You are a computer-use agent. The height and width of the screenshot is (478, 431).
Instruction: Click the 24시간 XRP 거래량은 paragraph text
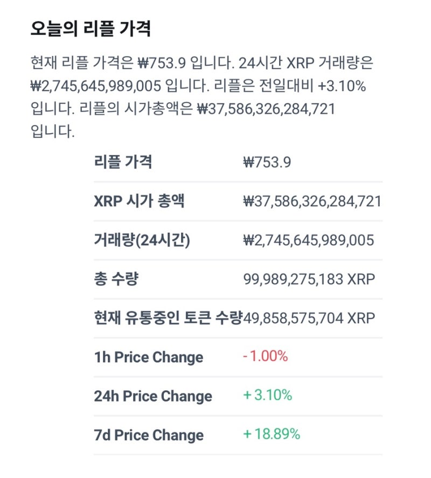click(x=305, y=63)
